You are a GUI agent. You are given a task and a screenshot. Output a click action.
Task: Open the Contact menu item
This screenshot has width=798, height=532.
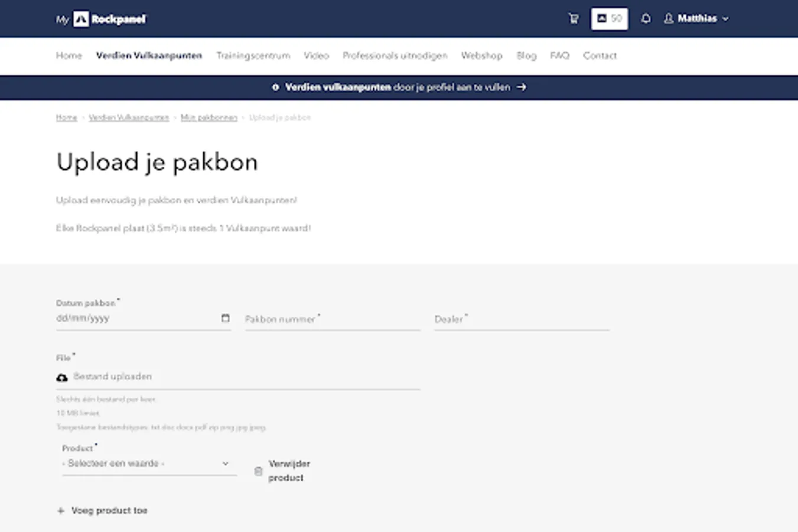pos(600,56)
